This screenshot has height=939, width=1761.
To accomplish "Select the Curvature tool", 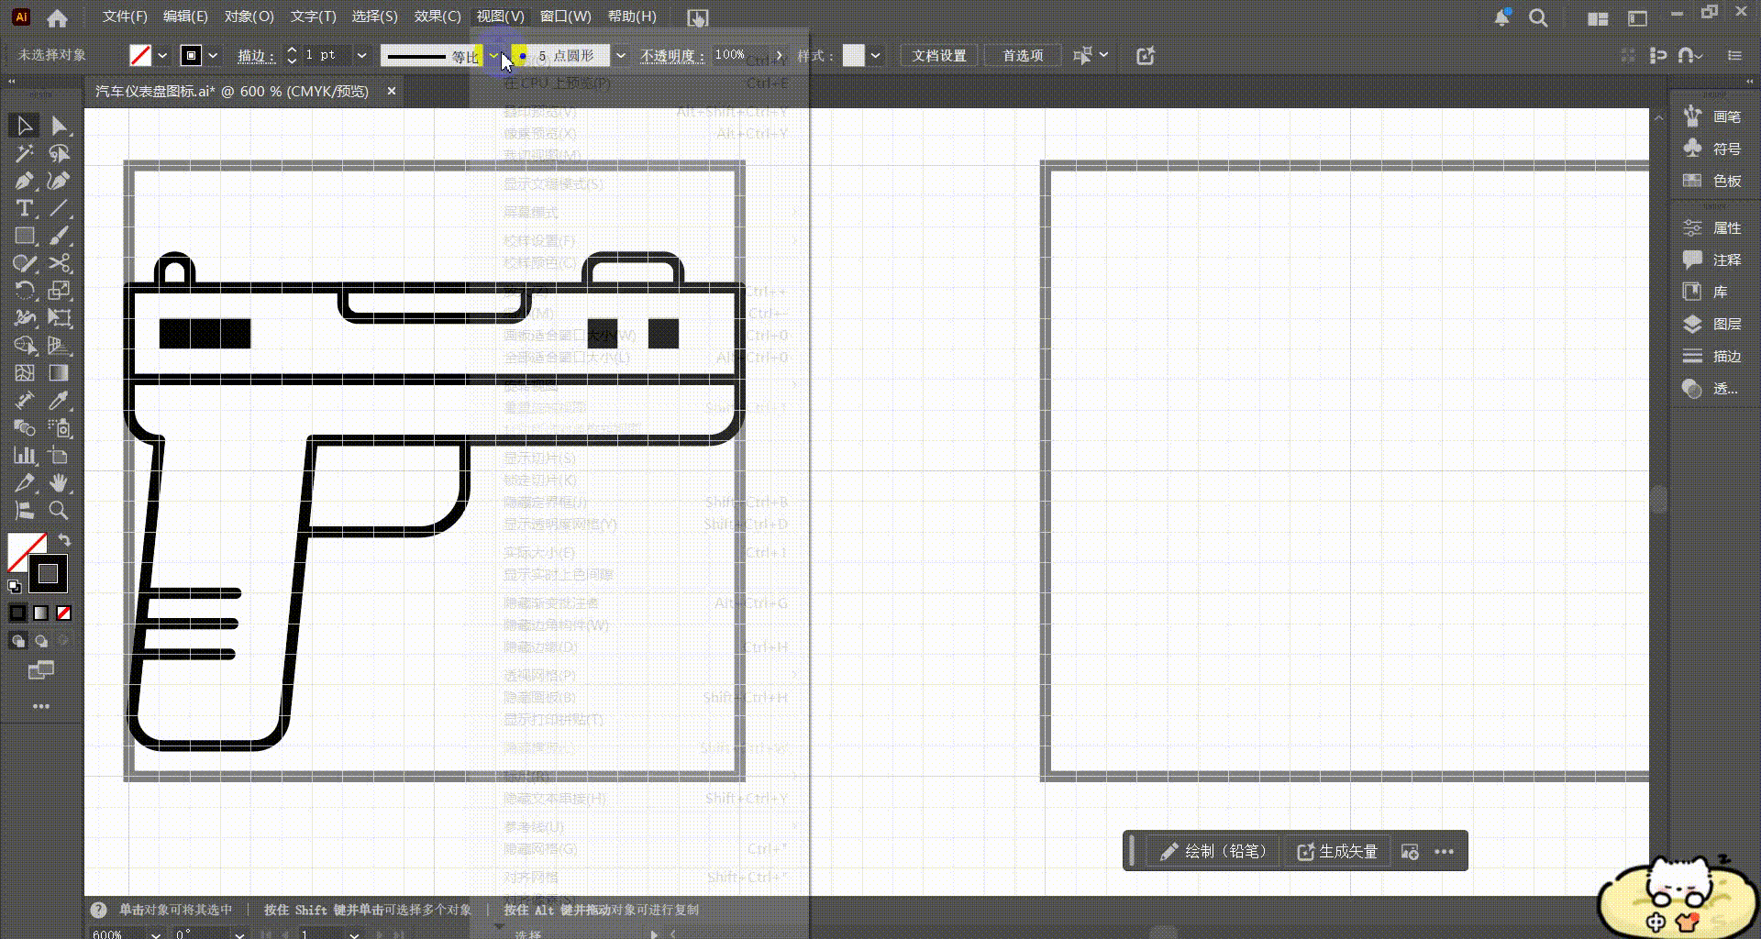I will pos(59,181).
